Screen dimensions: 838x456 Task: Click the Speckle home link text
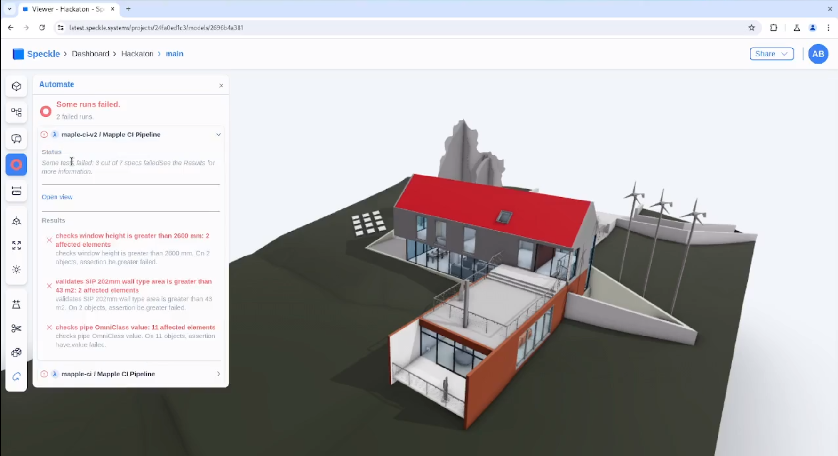coord(43,54)
